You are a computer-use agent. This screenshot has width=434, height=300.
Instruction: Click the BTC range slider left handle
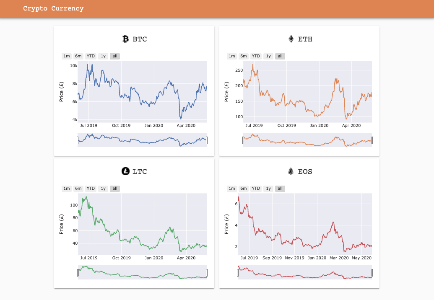[x=78, y=140]
